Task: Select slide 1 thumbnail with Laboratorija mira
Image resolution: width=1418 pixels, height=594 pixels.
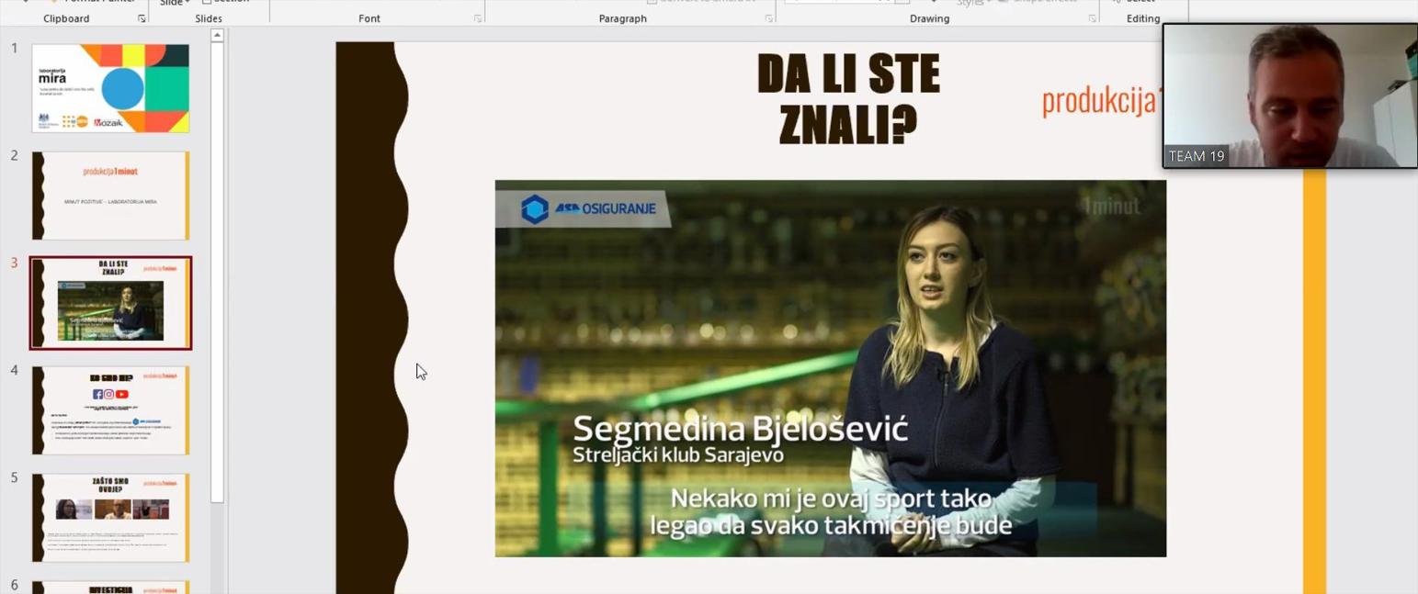Action: click(110, 88)
